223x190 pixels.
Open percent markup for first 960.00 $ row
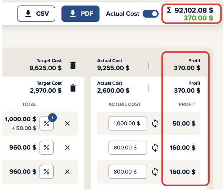(46, 147)
